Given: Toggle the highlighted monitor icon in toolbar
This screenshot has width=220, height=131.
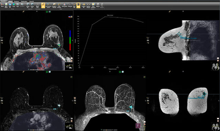Looking at the screenshot, I should pos(78,5).
